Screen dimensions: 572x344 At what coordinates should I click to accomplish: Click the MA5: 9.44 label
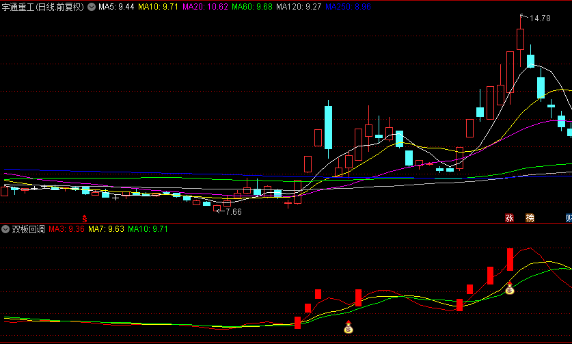pyautogui.click(x=116, y=7)
